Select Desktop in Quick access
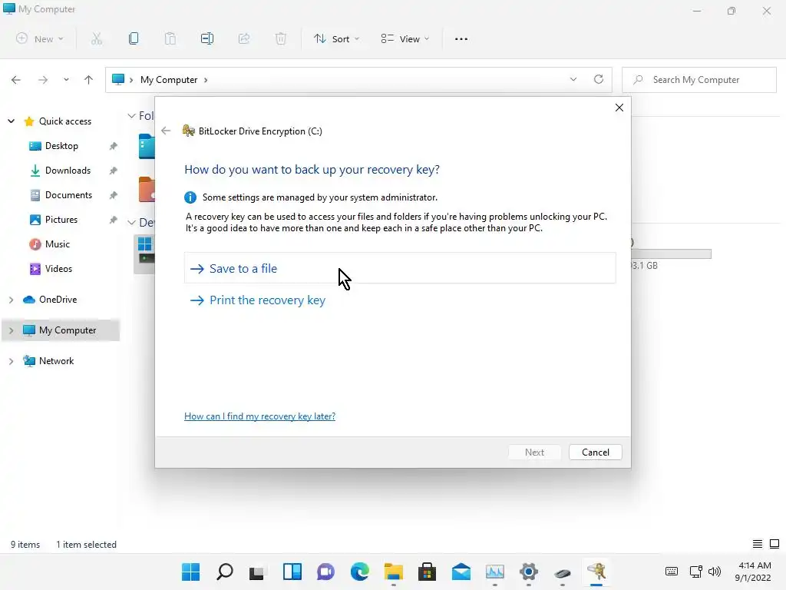This screenshot has height=590, width=786. (x=61, y=146)
